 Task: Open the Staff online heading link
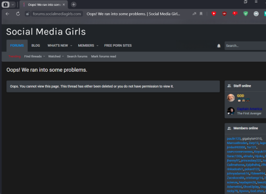(242, 86)
